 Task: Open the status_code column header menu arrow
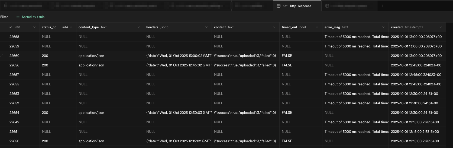(71, 27)
